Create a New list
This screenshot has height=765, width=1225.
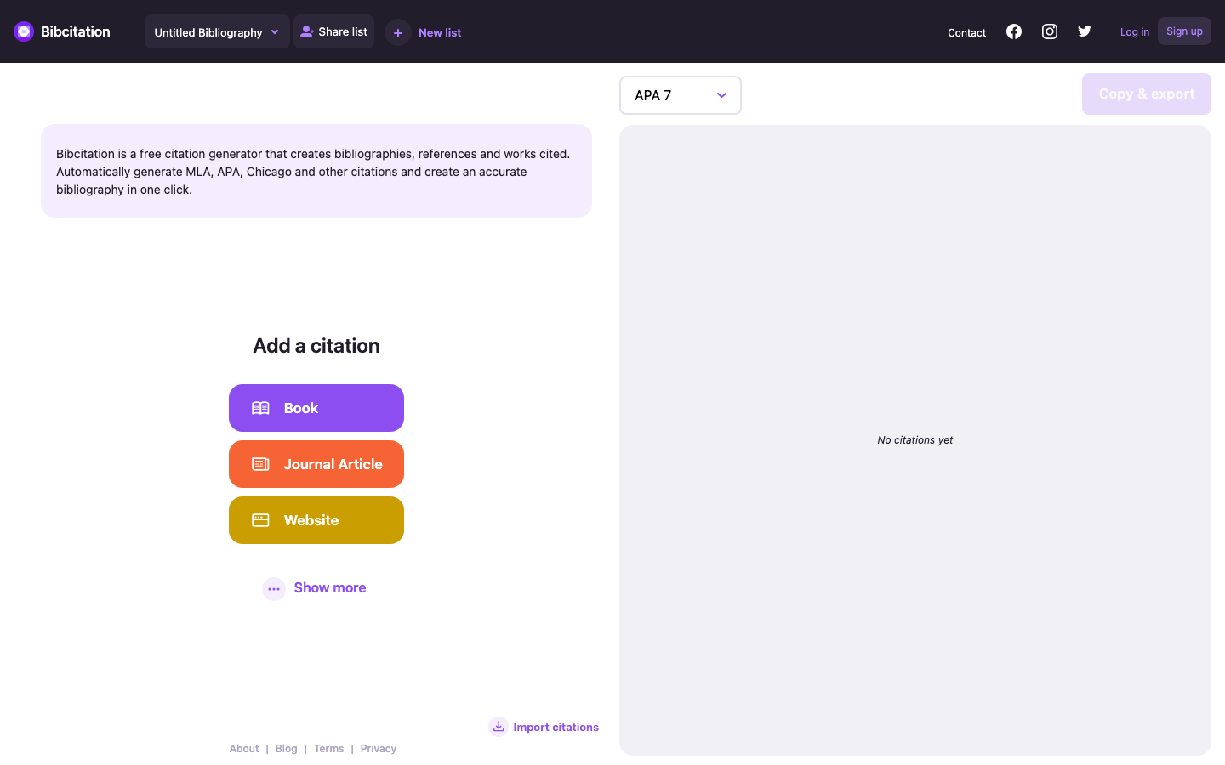(x=440, y=32)
